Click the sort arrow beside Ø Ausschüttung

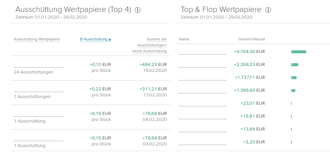tap(110, 39)
